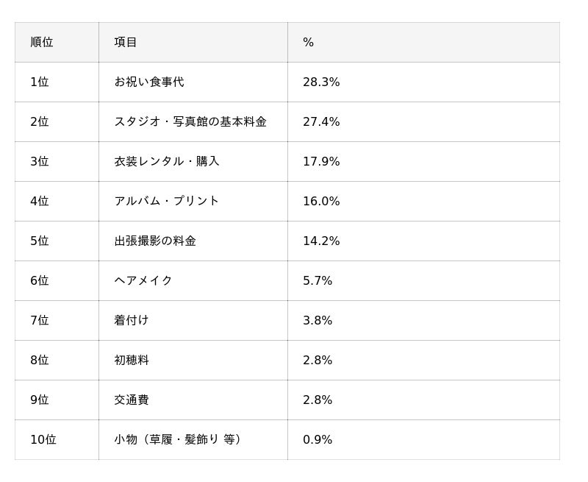Image resolution: width=588 pixels, height=482 pixels.
Task: Click the 交通費 entry
Action: coord(132,400)
